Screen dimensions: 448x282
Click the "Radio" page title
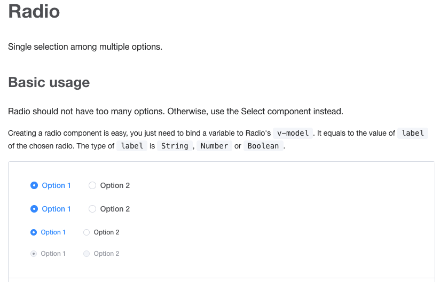click(34, 12)
